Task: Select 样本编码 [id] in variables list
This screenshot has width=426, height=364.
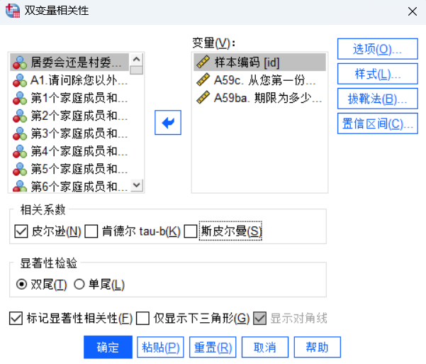Action: [259, 62]
